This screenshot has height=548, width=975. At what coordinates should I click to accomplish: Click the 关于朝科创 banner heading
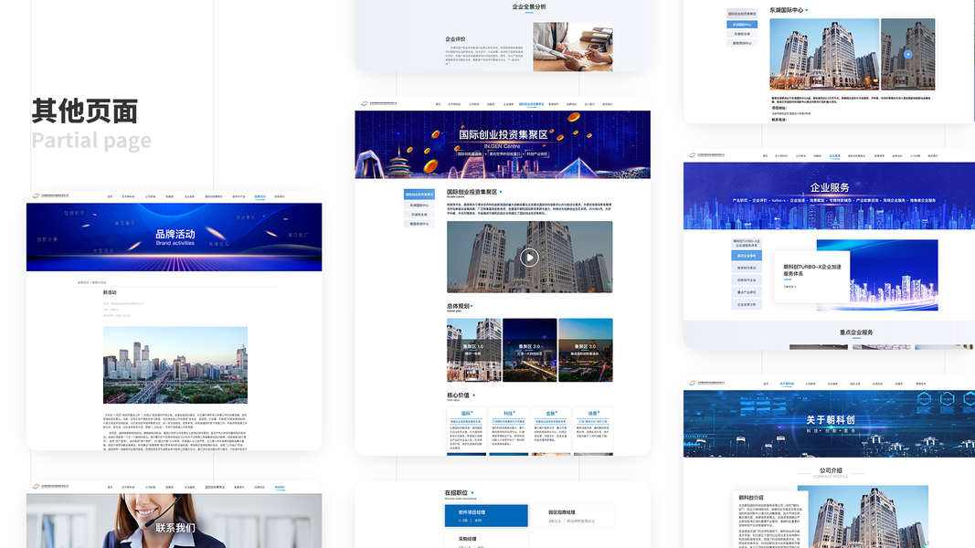point(830,420)
